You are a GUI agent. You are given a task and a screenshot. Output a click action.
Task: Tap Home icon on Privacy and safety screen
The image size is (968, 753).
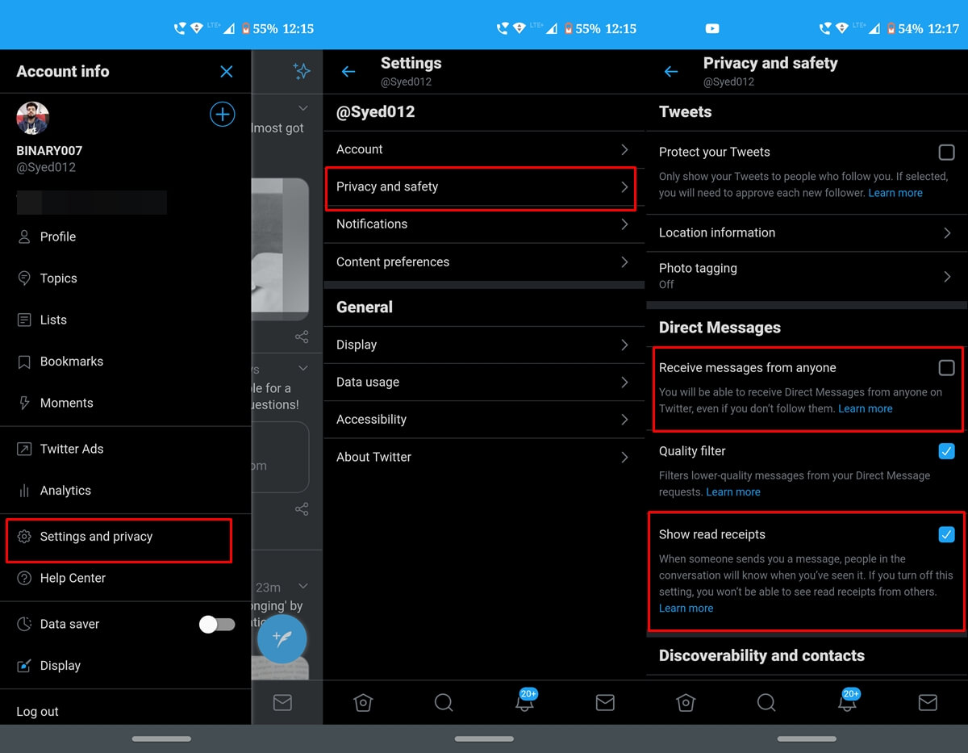pyautogui.click(x=686, y=703)
